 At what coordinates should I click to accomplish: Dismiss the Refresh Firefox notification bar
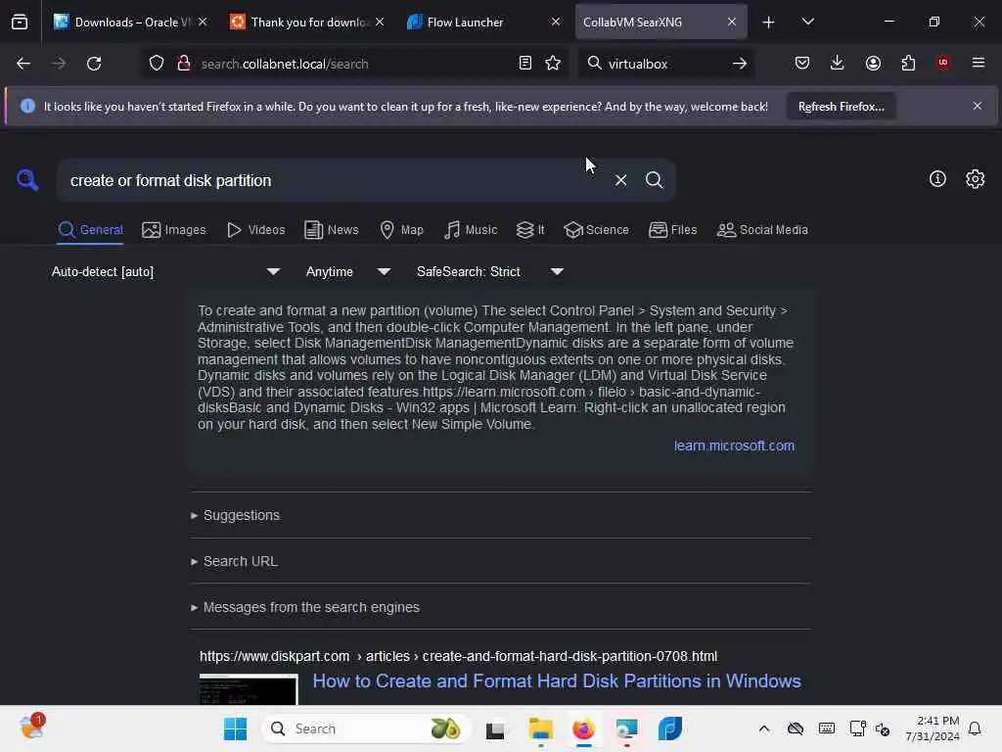point(978,106)
